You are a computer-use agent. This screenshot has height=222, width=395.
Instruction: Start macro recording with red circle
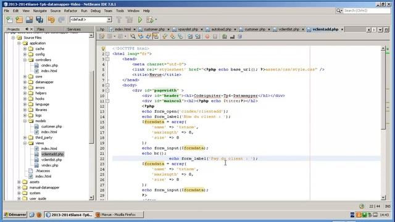tap(207, 36)
